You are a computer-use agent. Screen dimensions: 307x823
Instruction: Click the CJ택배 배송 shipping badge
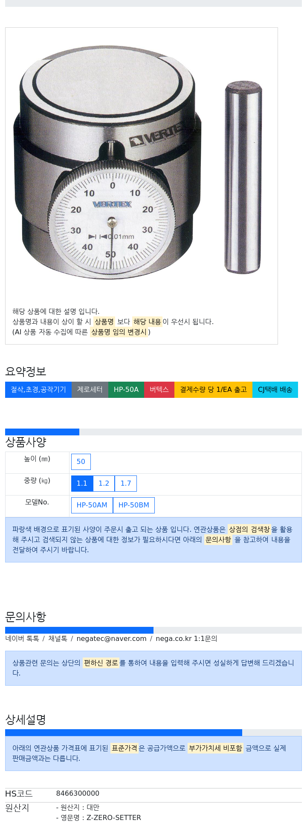tap(275, 390)
